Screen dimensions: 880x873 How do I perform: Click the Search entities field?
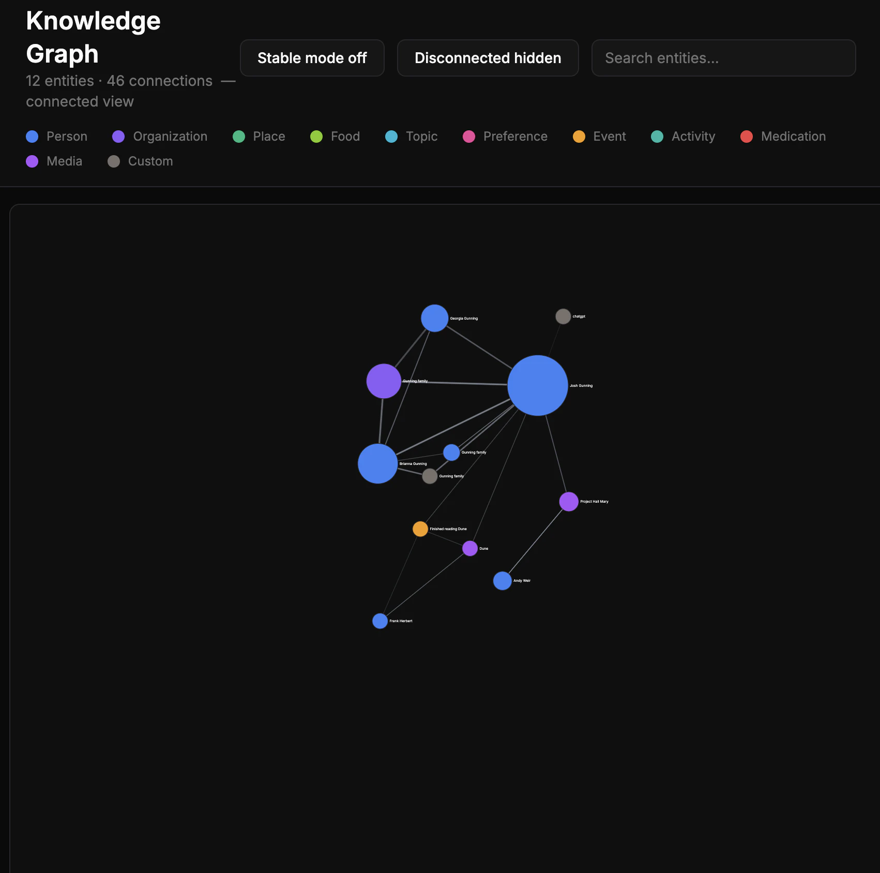pyautogui.click(x=723, y=58)
